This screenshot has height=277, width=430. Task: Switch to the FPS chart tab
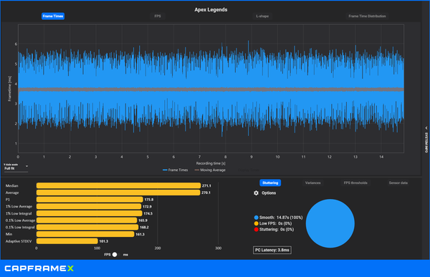[158, 16]
